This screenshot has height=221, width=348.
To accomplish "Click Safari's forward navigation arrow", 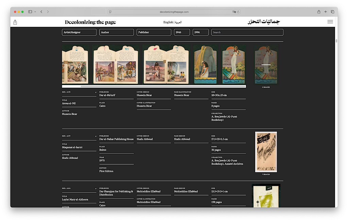I will point(48,12).
